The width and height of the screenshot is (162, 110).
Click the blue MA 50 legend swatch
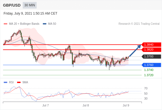click(x=44, y=24)
